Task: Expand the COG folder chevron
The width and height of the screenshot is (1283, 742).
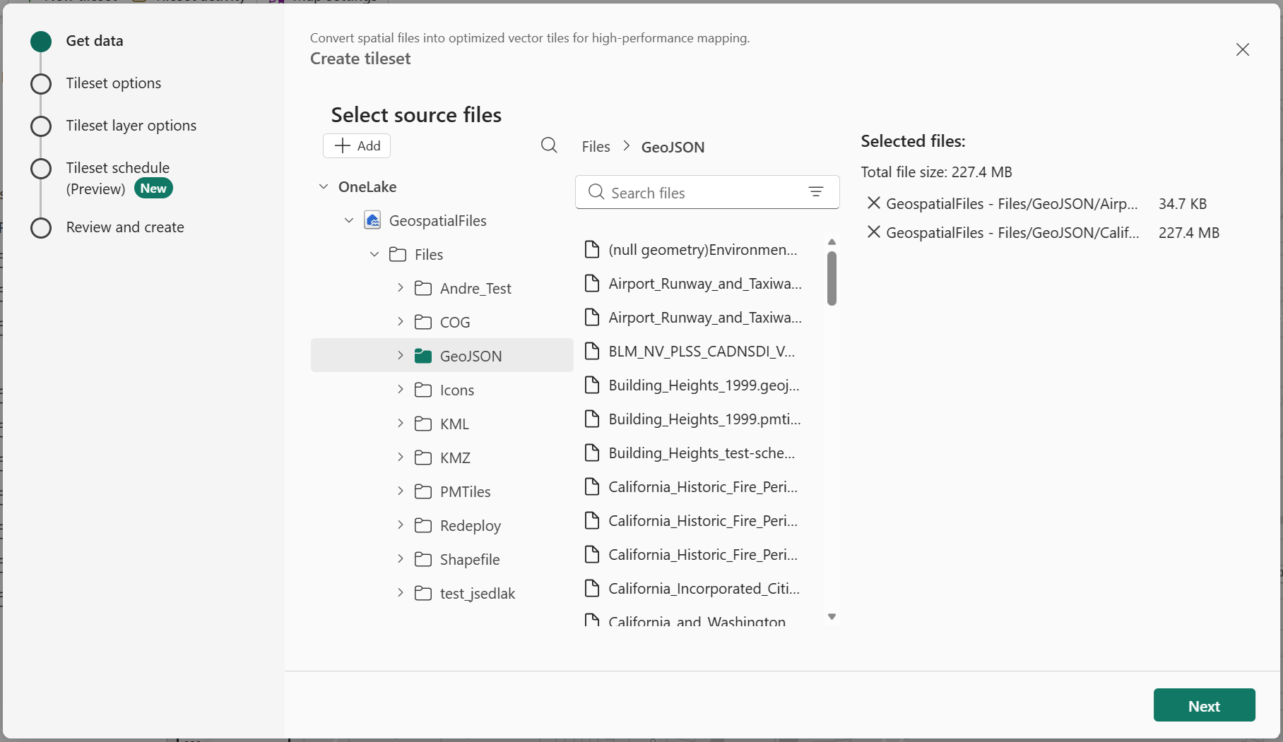Action: tap(400, 322)
